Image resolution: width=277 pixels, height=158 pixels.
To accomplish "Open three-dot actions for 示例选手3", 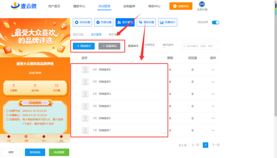I will [x=213, y=106].
